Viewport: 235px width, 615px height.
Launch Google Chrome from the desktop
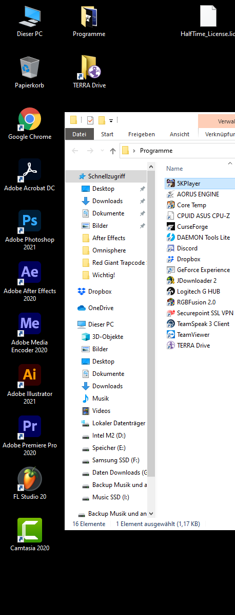coord(30,124)
